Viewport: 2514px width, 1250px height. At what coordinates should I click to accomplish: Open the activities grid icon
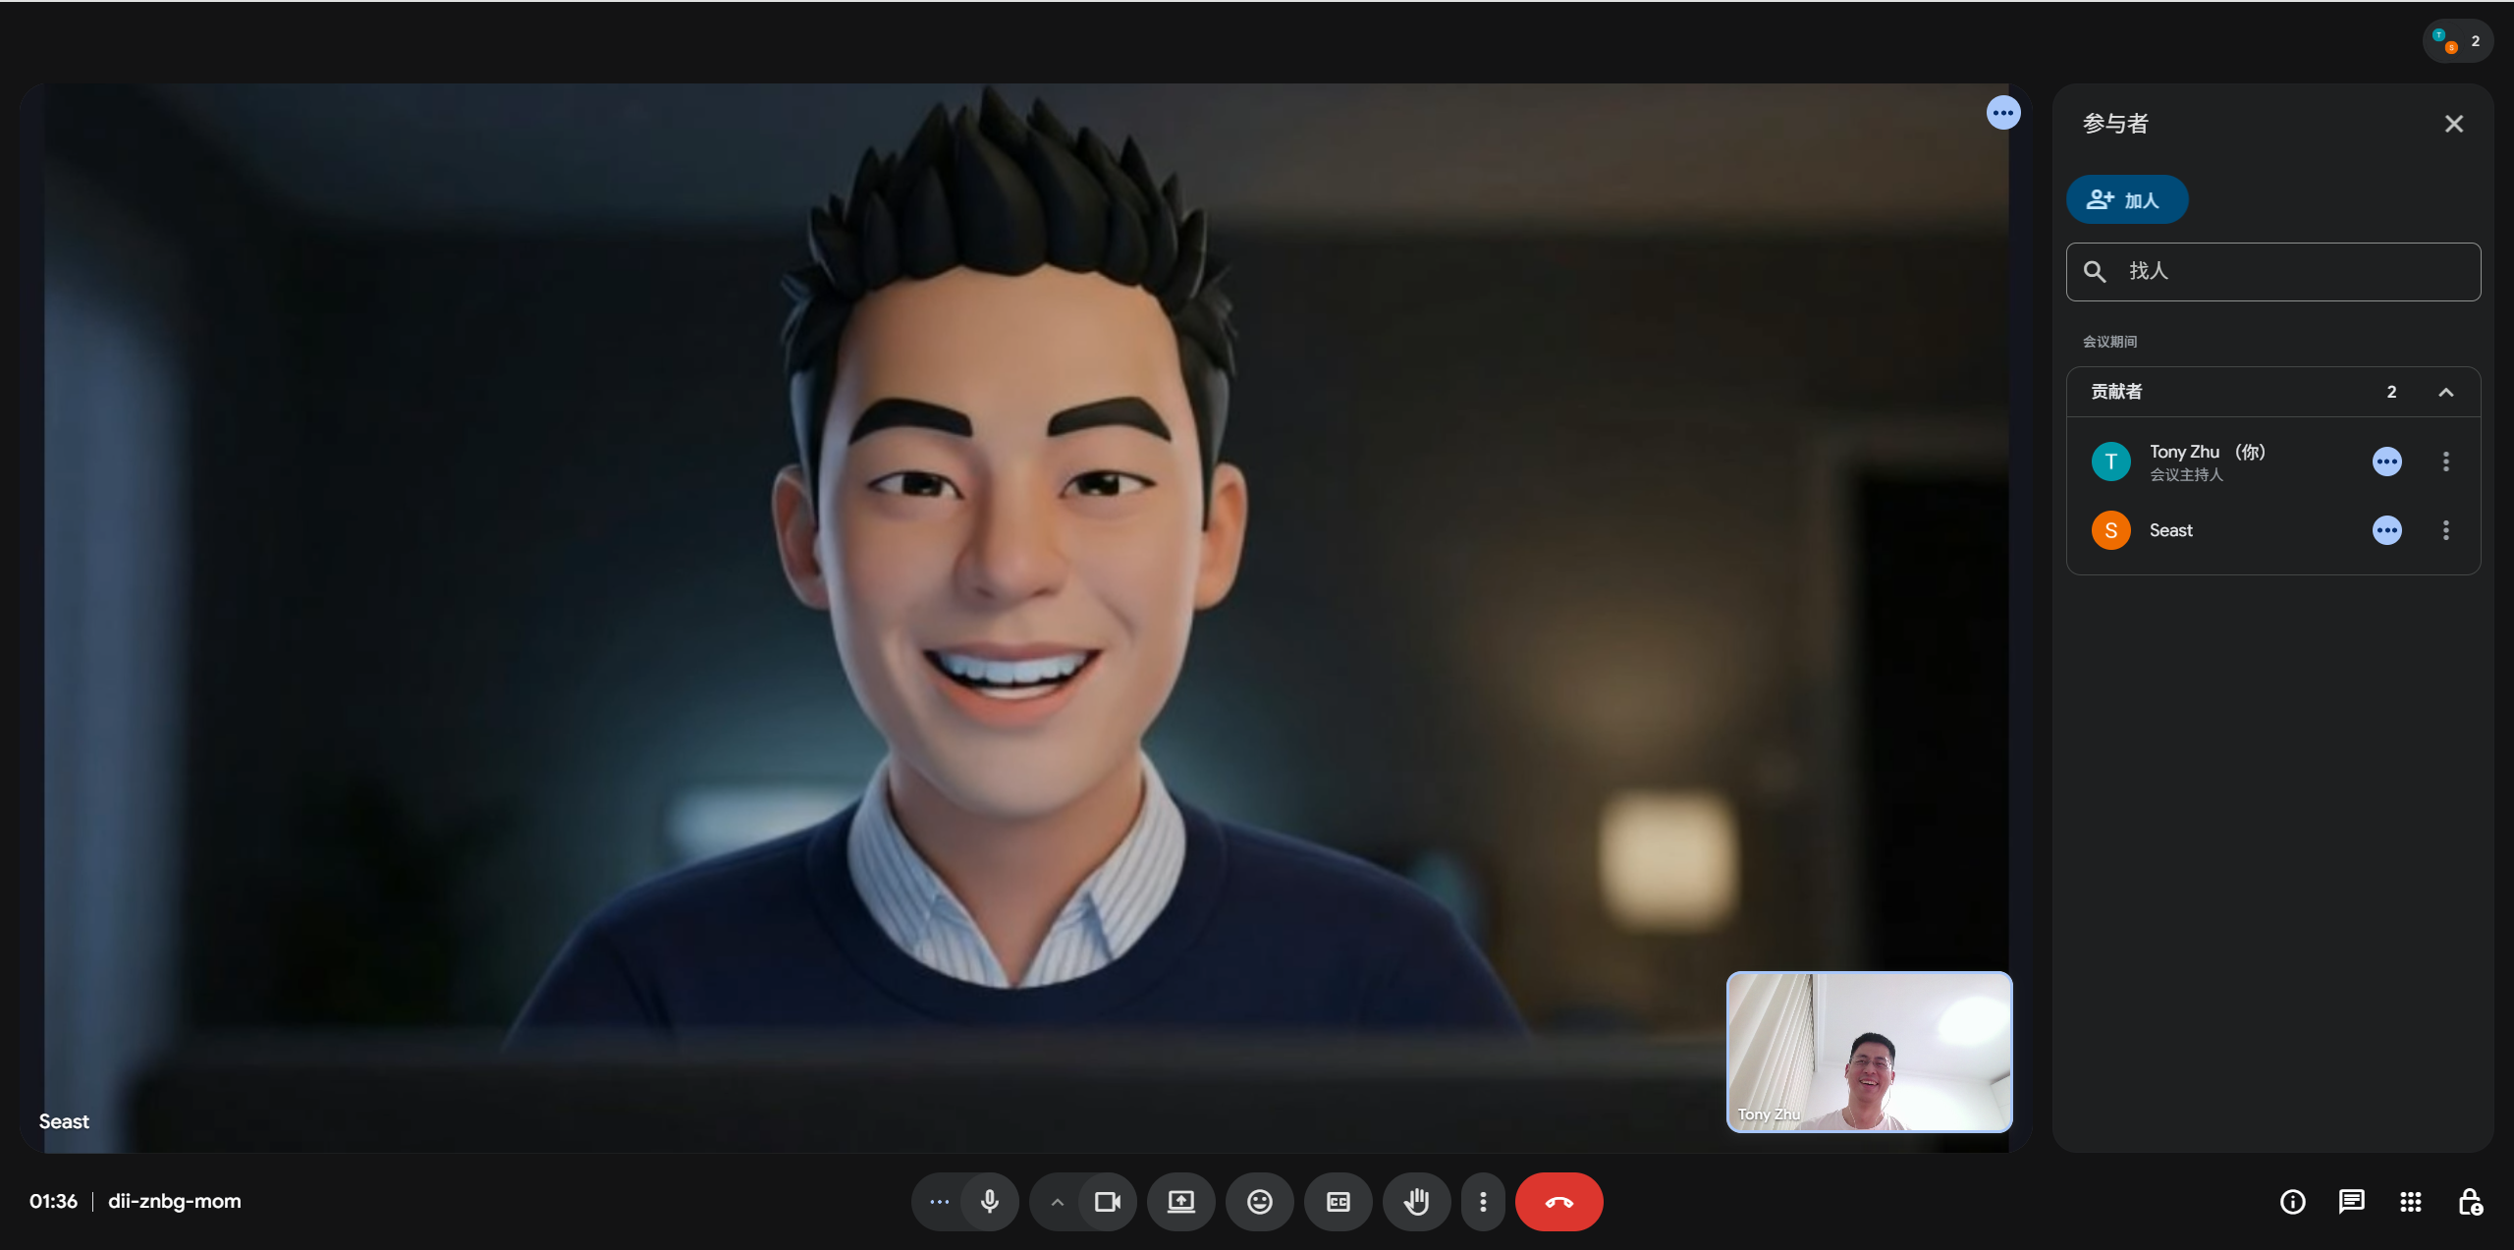coord(2410,1202)
